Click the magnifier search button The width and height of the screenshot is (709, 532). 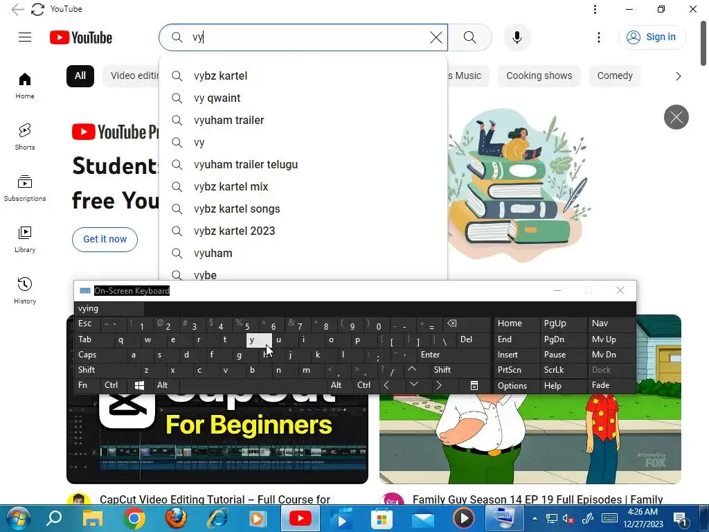pyautogui.click(x=470, y=37)
